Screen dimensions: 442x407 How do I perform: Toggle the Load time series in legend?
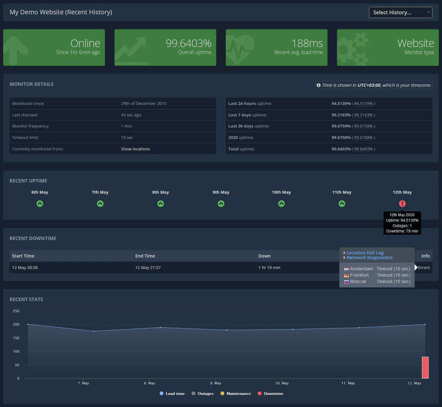click(172, 394)
